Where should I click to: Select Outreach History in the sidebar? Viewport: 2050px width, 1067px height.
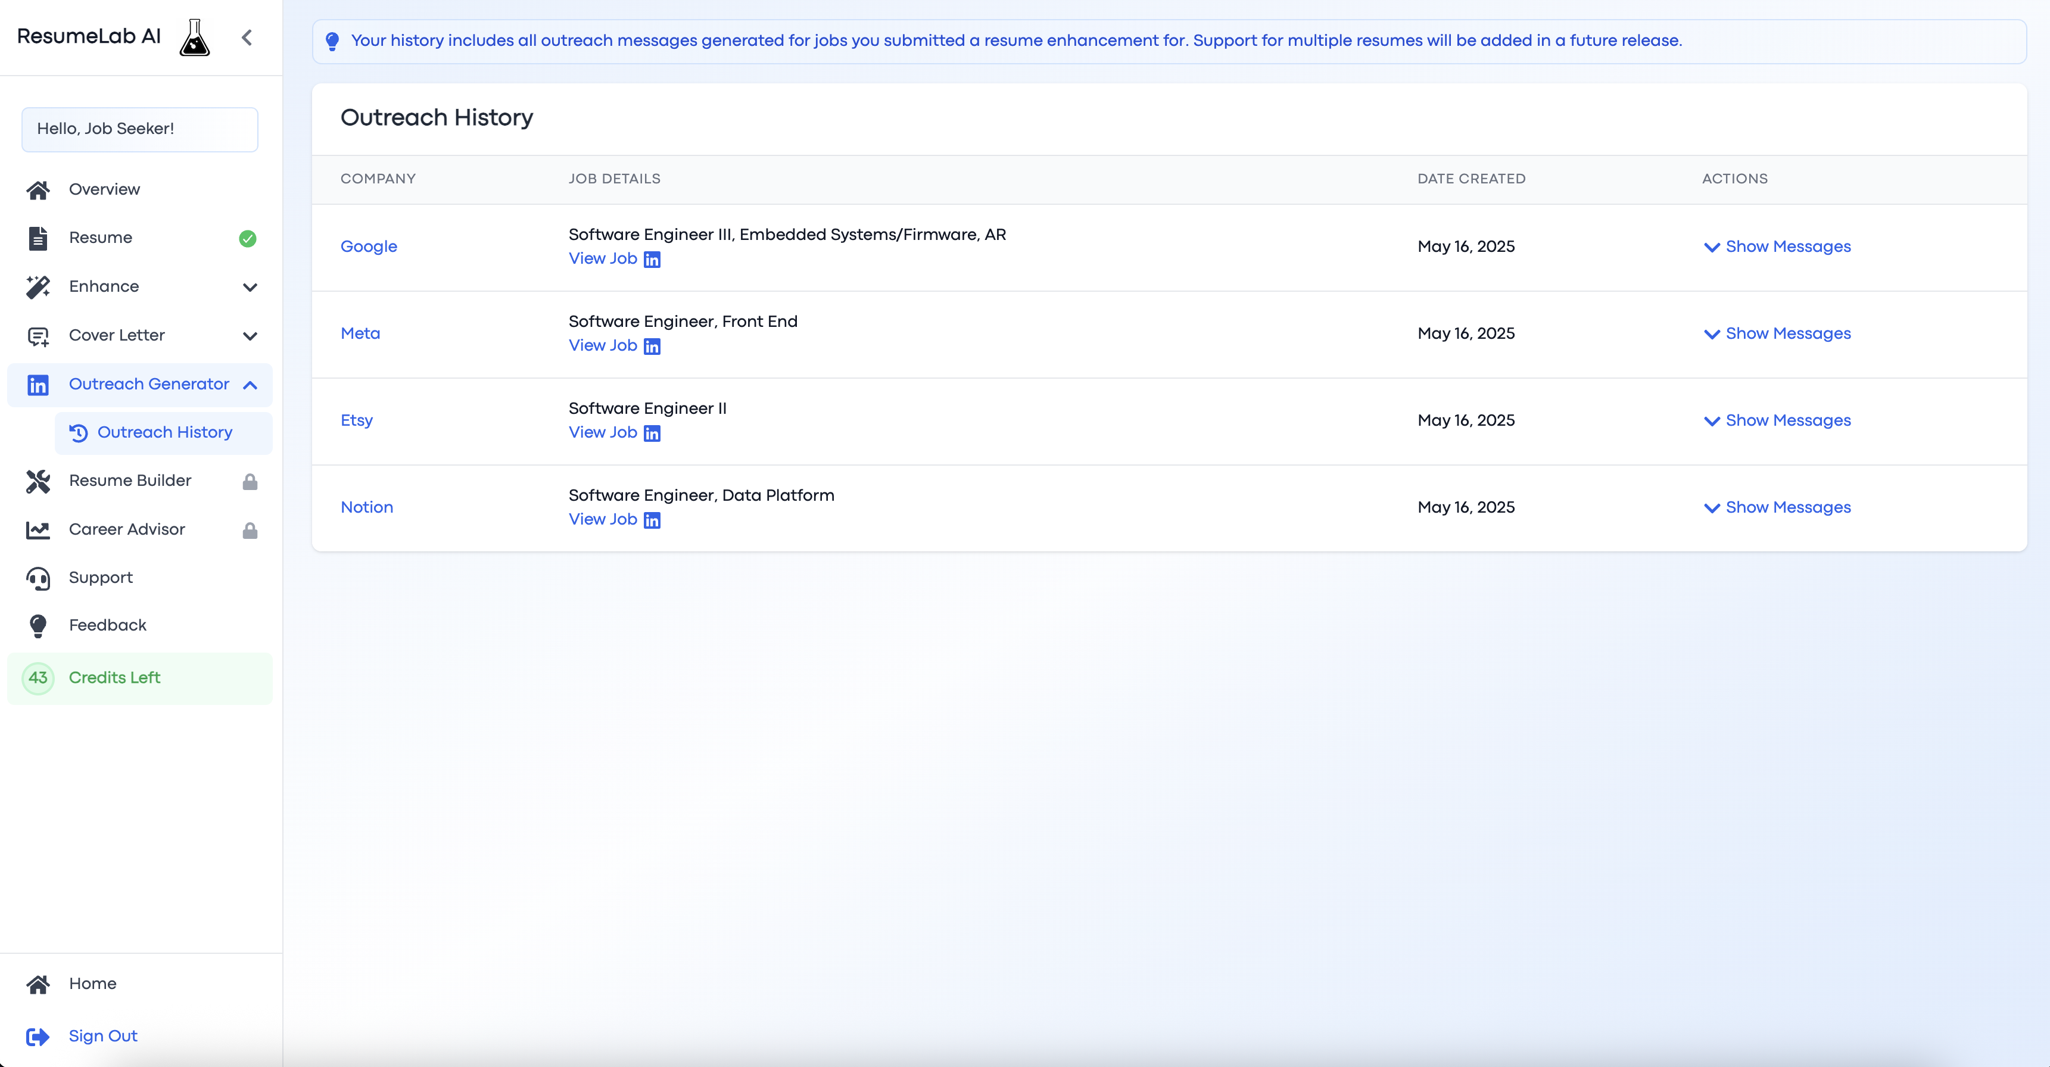tap(165, 432)
